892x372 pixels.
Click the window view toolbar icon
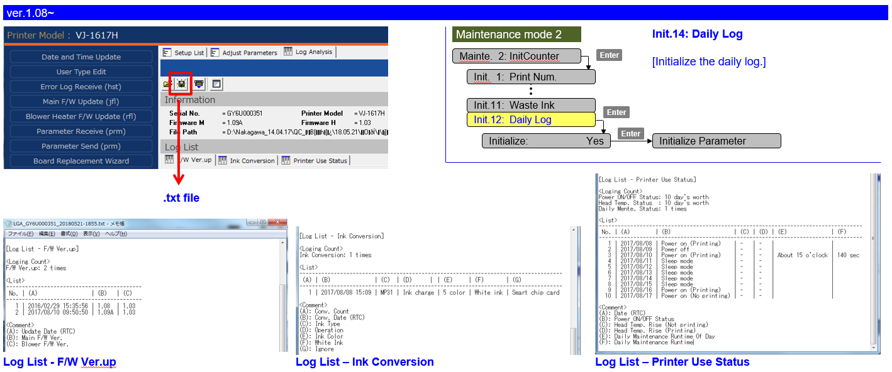(x=216, y=84)
